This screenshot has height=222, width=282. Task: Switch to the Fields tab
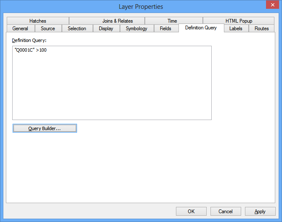coord(165,29)
